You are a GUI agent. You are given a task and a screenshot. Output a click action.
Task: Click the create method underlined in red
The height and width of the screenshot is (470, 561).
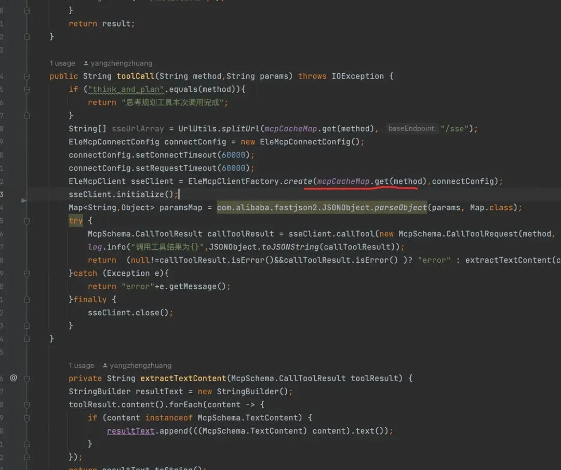[298, 181]
